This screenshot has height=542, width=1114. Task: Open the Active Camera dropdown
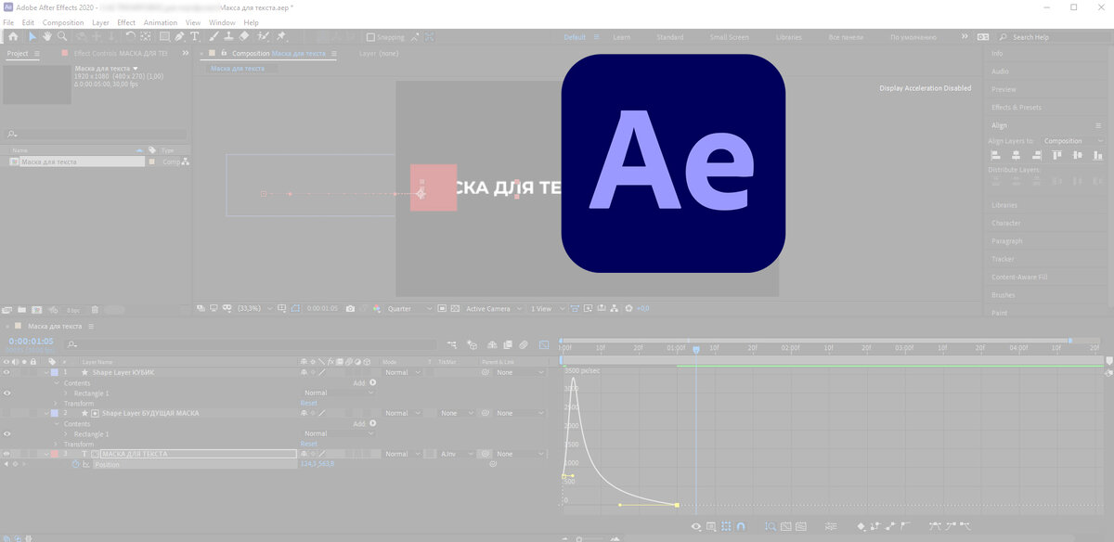pyautogui.click(x=492, y=308)
